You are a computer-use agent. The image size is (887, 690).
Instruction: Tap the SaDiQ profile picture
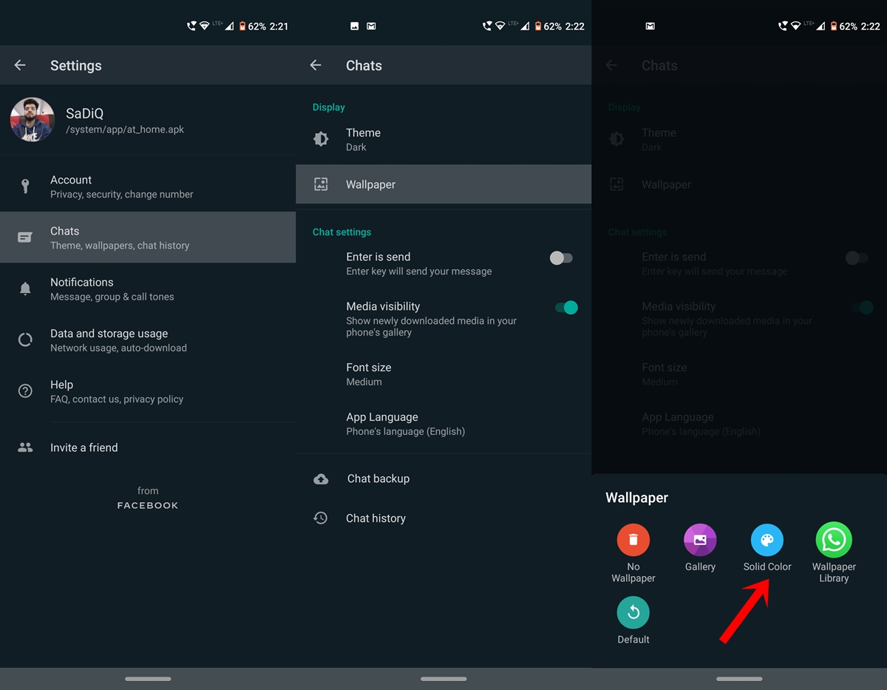click(32, 120)
